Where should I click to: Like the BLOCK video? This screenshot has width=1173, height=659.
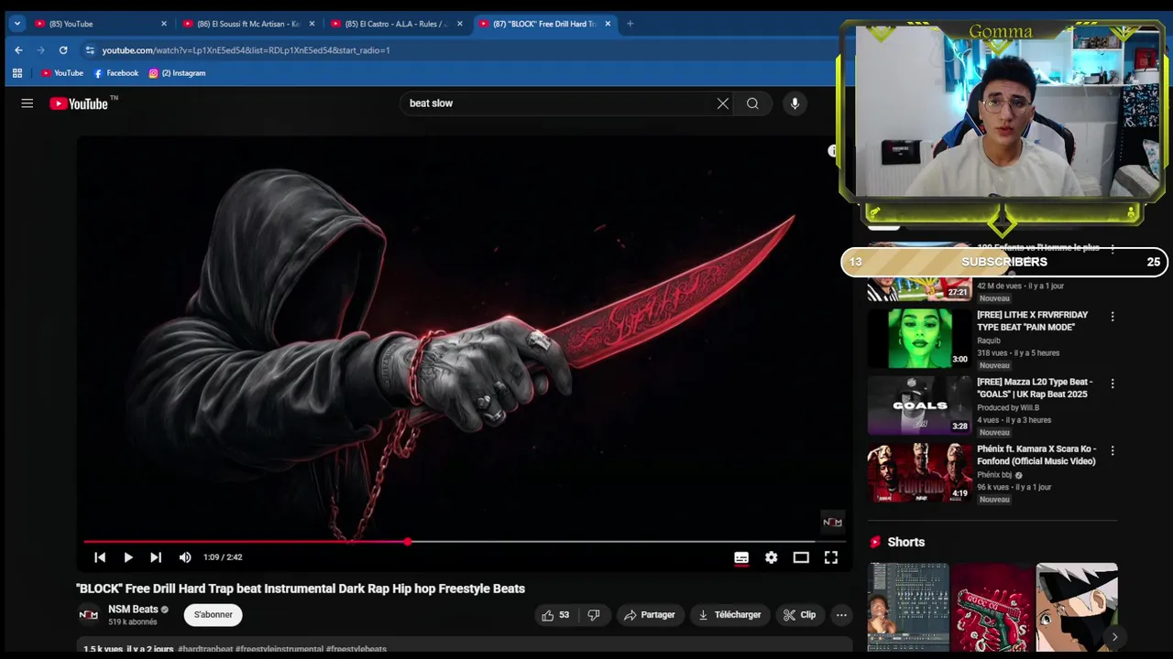click(x=555, y=615)
